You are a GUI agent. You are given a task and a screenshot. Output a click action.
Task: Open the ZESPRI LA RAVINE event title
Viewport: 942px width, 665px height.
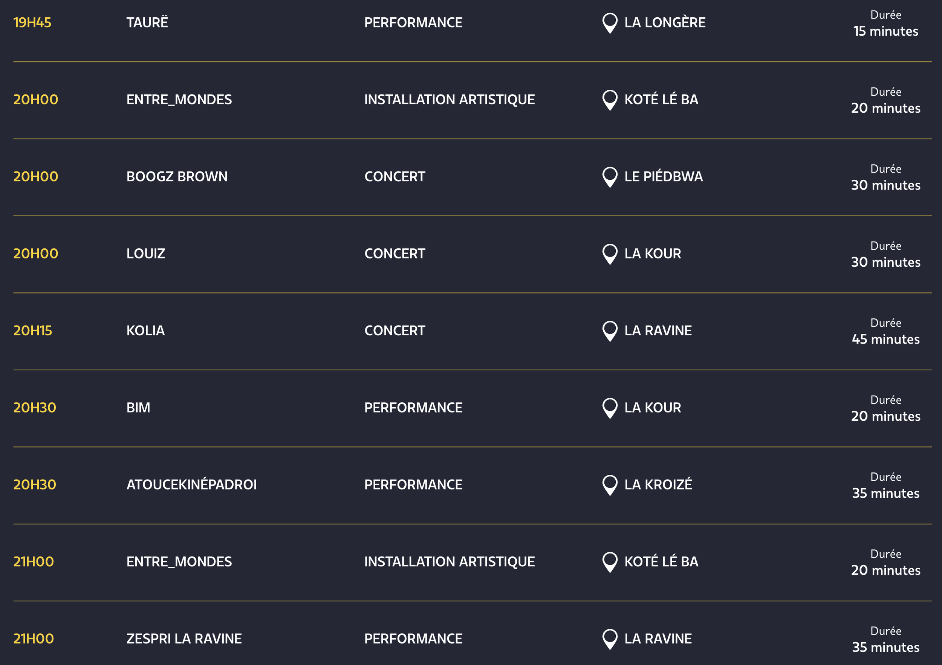(184, 639)
